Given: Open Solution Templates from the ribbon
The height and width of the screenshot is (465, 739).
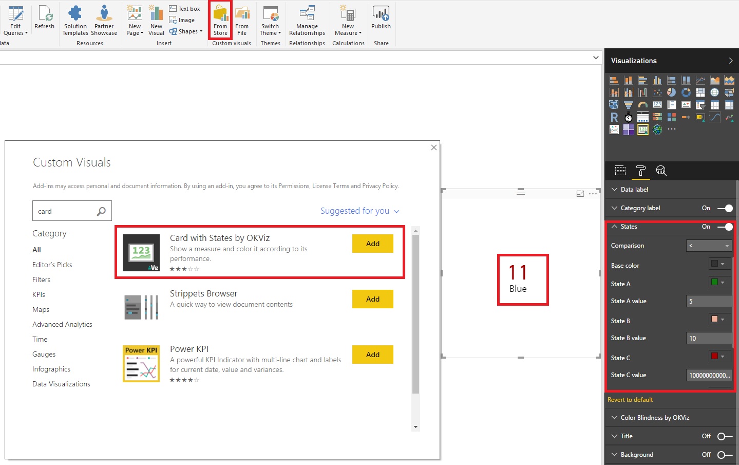Looking at the screenshot, I should coord(75,21).
